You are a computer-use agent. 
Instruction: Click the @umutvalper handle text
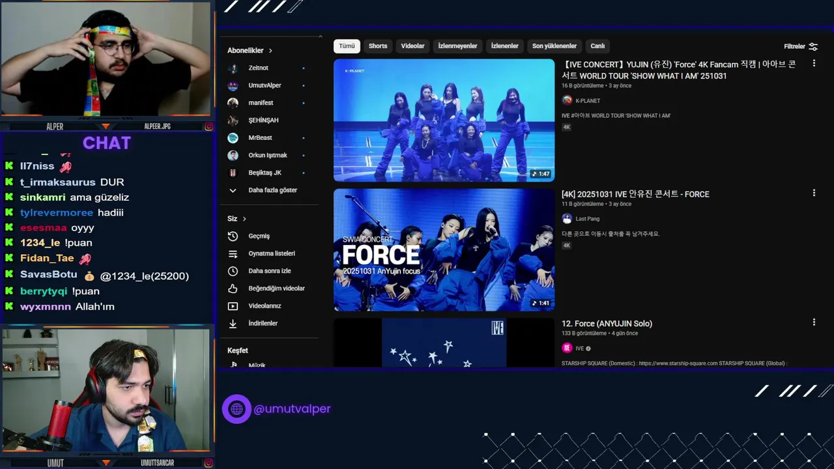(x=292, y=409)
